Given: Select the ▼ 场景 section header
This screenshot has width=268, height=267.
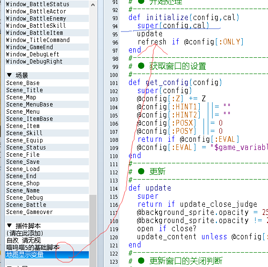Looking at the screenshot, I should (x=47, y=75).
